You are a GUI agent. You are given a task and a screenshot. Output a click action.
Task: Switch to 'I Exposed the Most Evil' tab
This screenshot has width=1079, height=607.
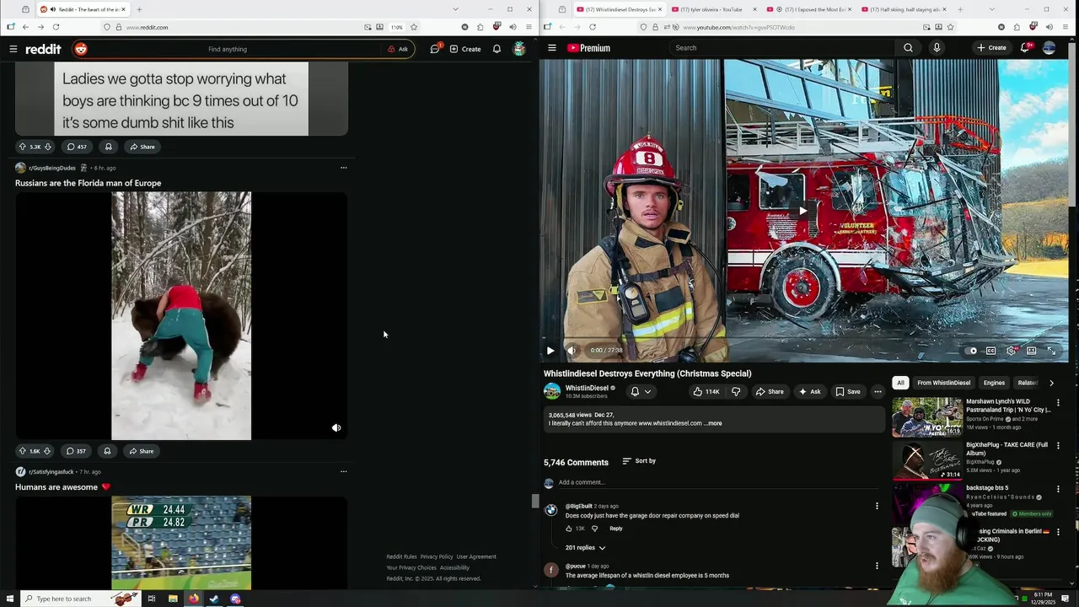815,9
